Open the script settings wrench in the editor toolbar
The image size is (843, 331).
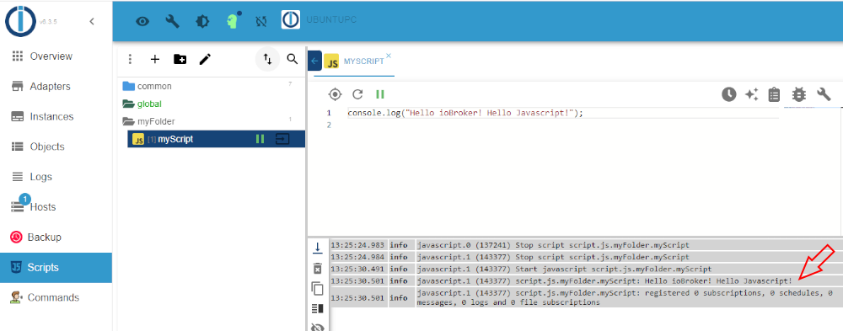pos(824,94)
